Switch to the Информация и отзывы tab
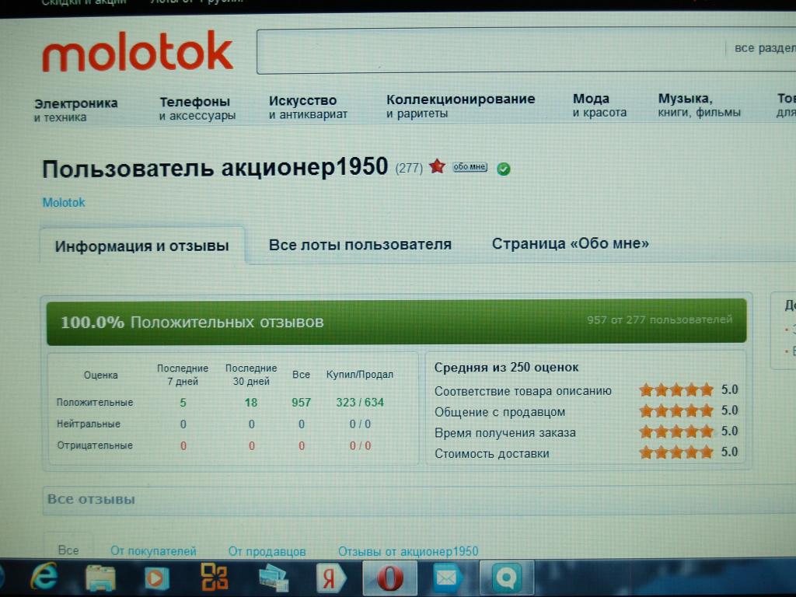The width and height of the screenshot is (796, 597). [x=142, y=246]
